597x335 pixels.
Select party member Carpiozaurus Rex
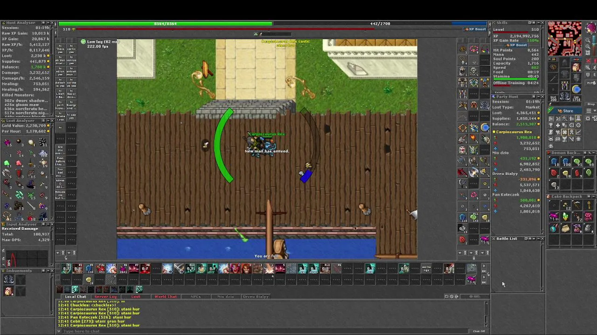pos(514,132)
